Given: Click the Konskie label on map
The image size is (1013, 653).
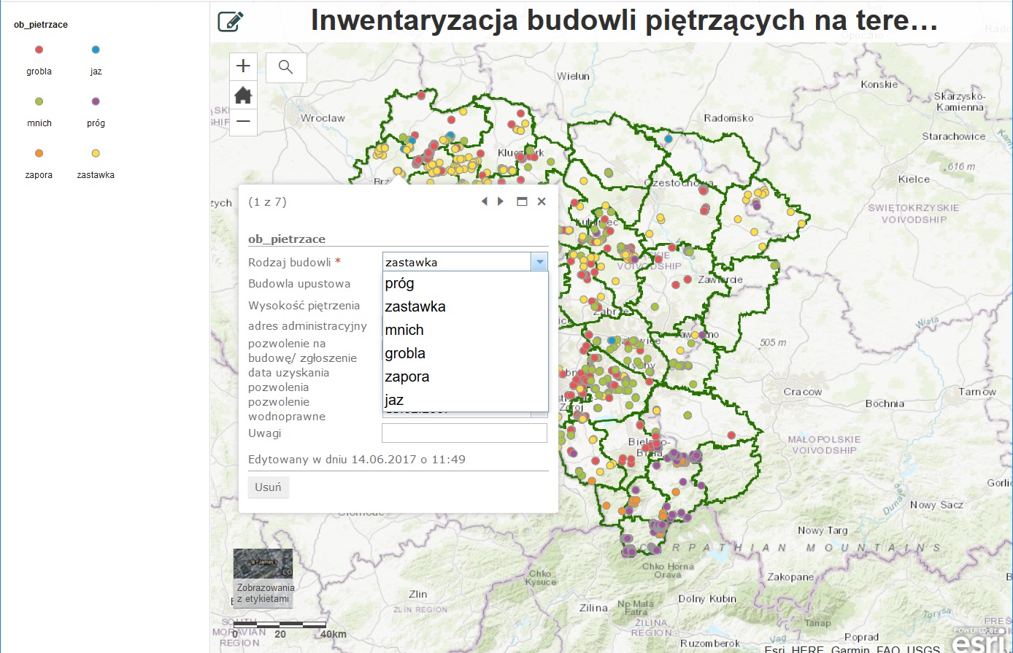Looking at the screenshot, I should click(x=879, y=84).
